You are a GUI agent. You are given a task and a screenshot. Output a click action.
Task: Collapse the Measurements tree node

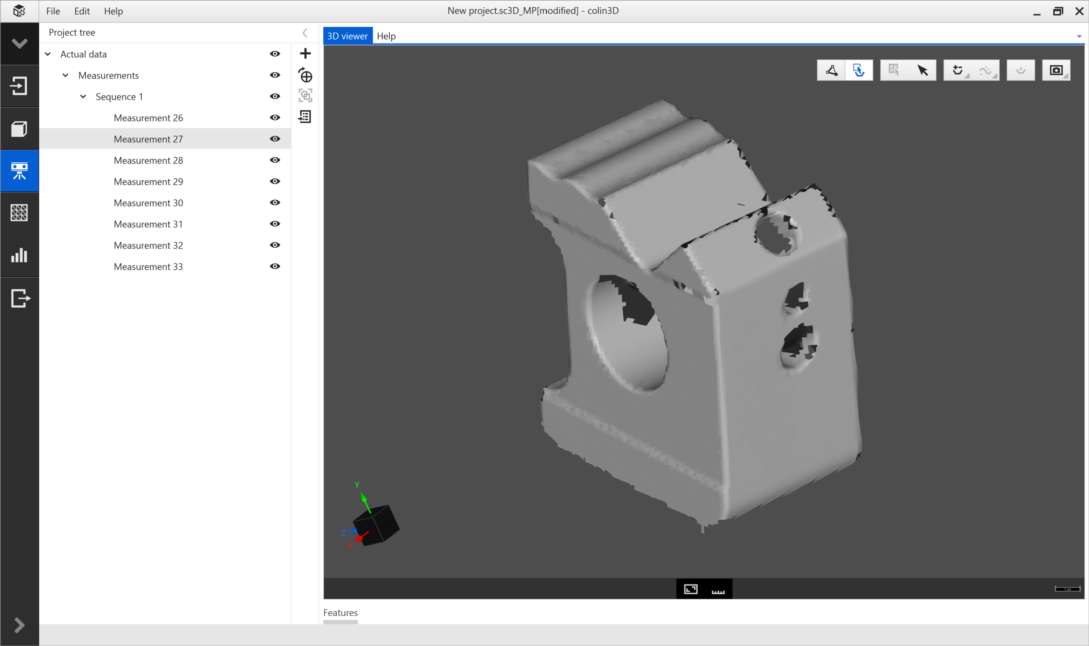click(66, 75)
